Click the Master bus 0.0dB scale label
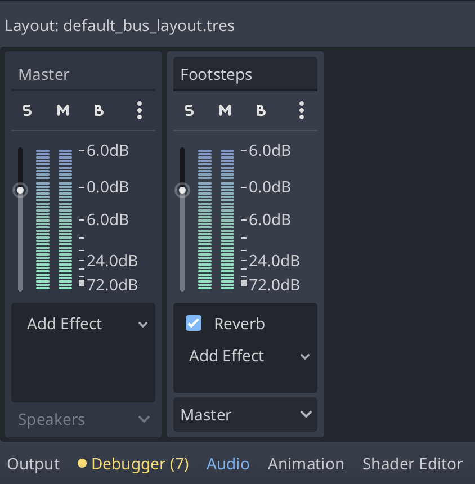This screenshot has height=484, width=475. point(107,187)
